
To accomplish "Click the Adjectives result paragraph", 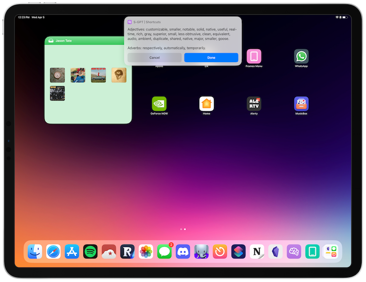I will [183, 34].
